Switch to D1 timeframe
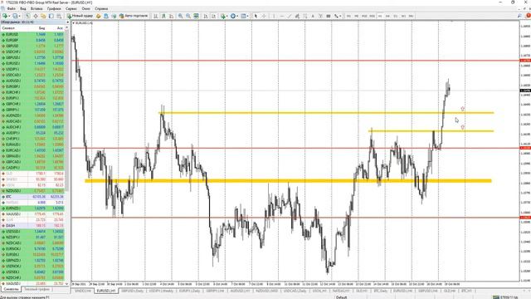The width and height of the screenshot is (531, 299). 396,16
